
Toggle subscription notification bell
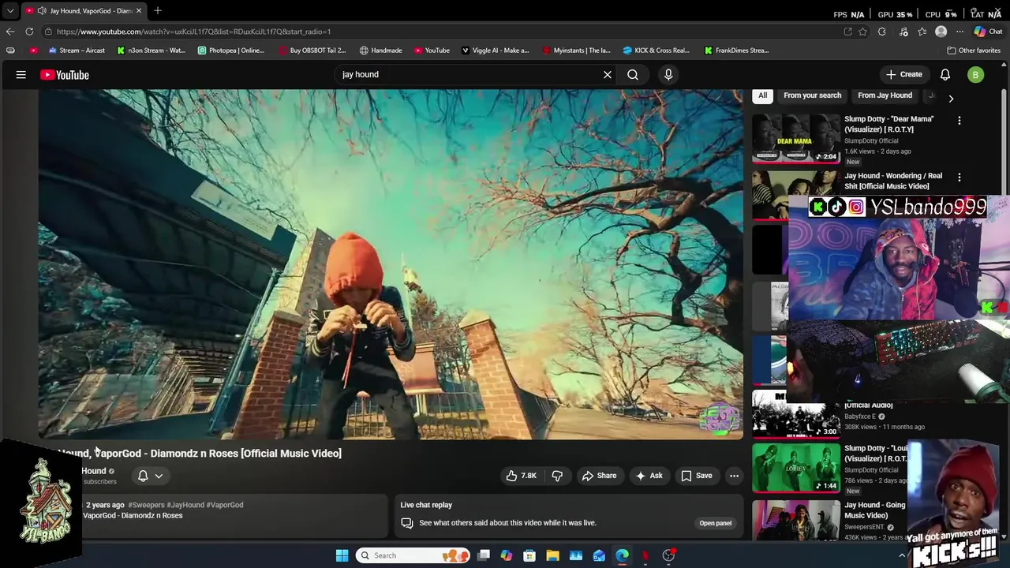pyautogui.click(x=143, y=476)
